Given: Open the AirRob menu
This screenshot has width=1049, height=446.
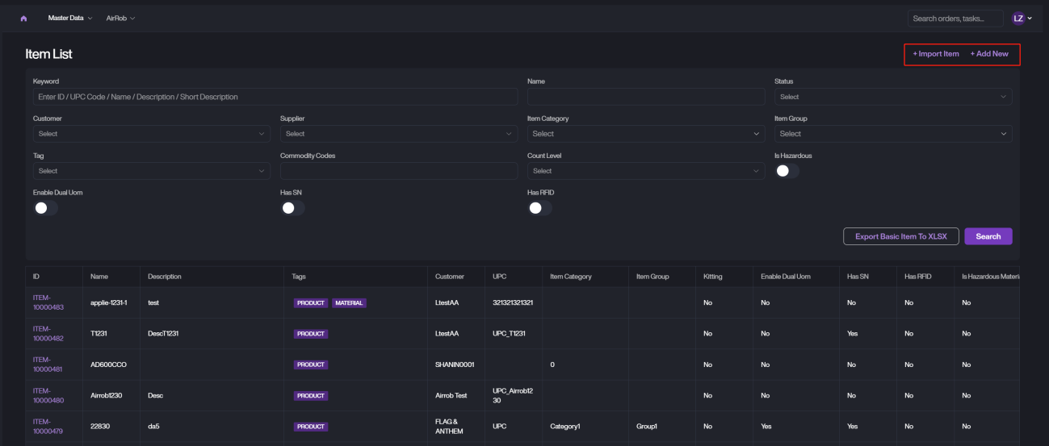Looking at the screenshot, I should point(120,19).
